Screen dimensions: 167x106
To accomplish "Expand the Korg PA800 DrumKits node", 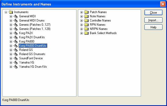I will 11,46.
